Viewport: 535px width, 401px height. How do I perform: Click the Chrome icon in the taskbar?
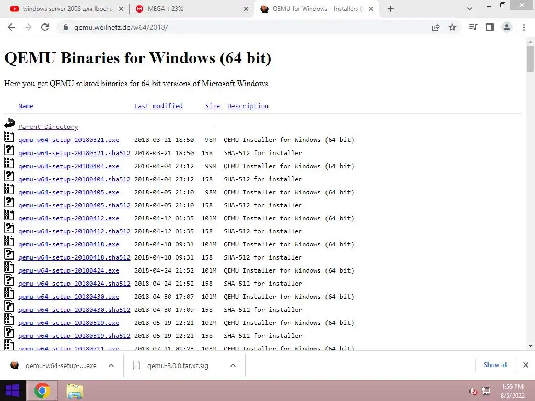tap(42, 391)
